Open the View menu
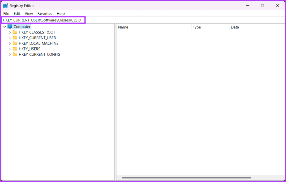286x182 pixels. [28, 13]
